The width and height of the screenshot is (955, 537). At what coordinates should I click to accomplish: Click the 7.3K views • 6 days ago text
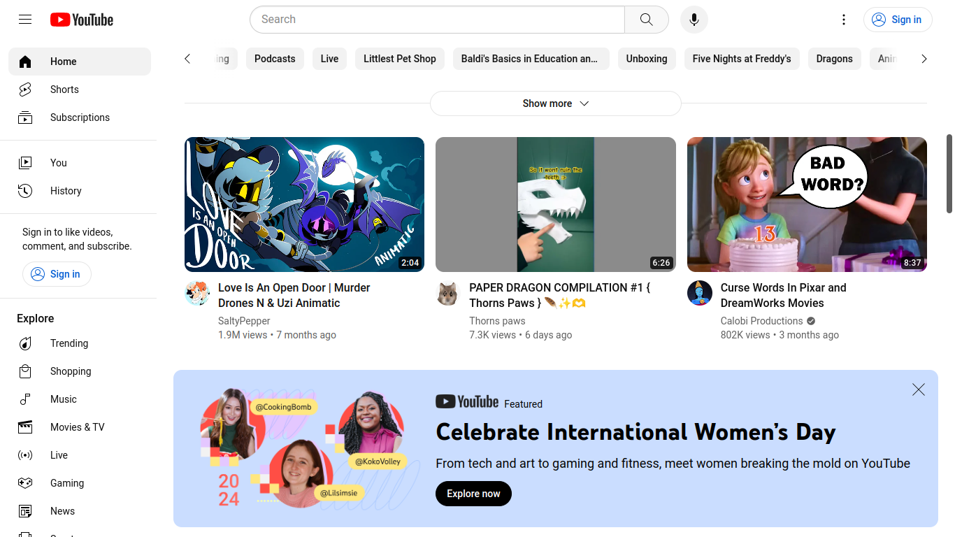click(x=520, y=335)
